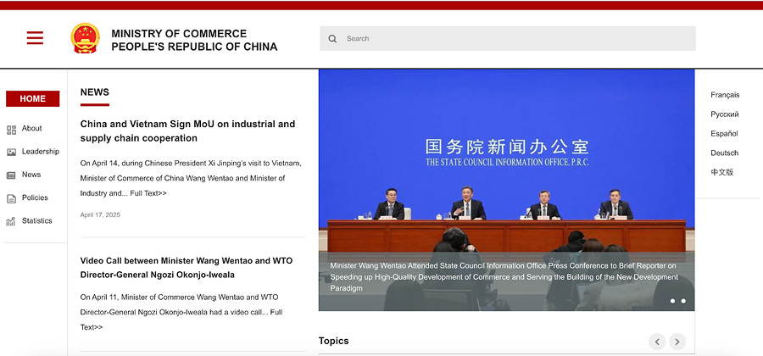
Task: Click the Topics section heading
Action: [x=334, y=341]
